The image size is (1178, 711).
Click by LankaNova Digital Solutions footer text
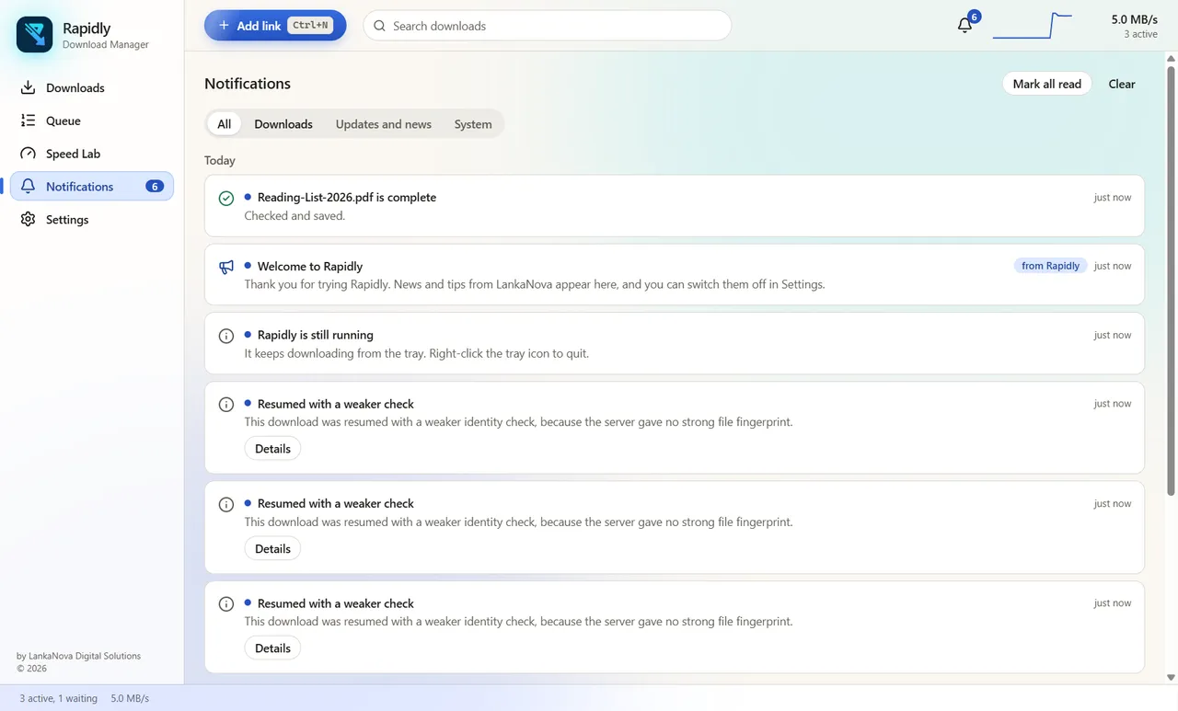[x=78, y=656]
